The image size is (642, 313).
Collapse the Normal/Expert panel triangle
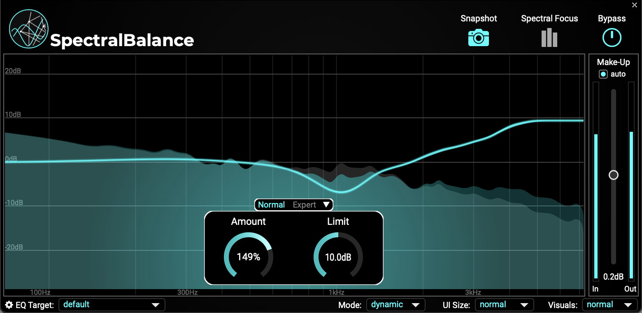326,205
